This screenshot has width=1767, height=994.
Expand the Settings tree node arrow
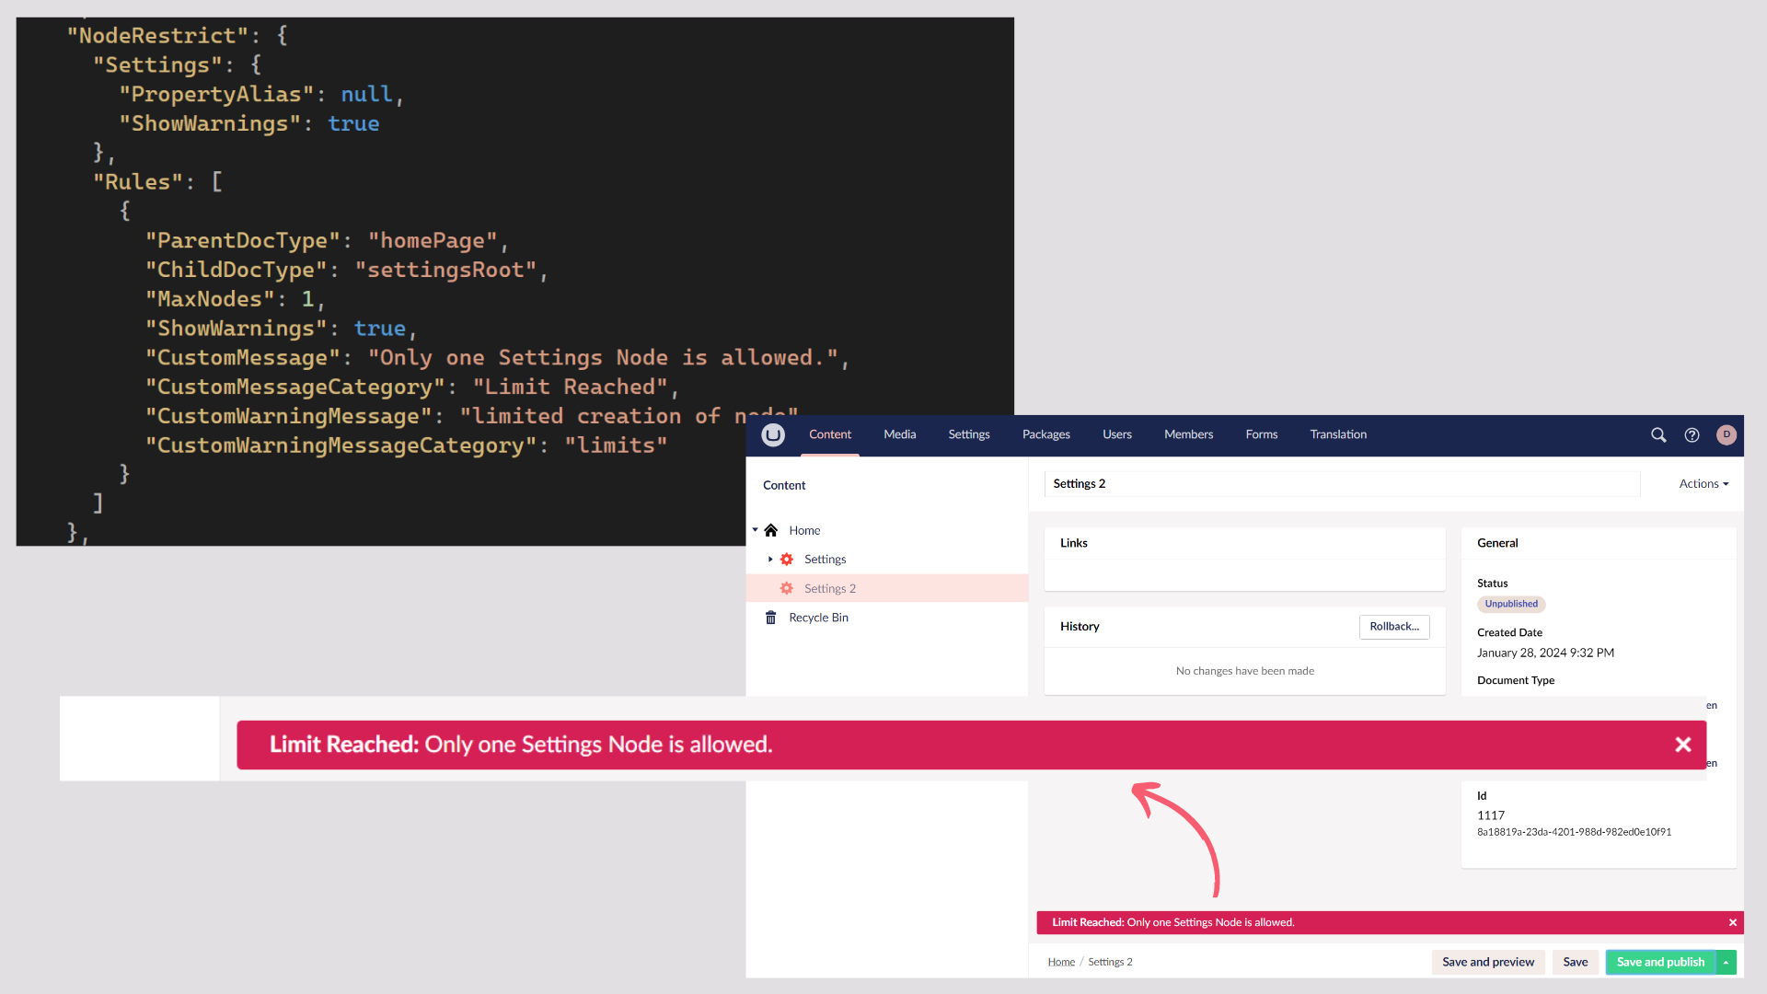(770, 560)
